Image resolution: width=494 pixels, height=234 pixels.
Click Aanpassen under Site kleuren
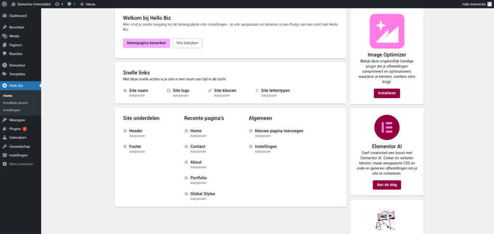[222, 95]
